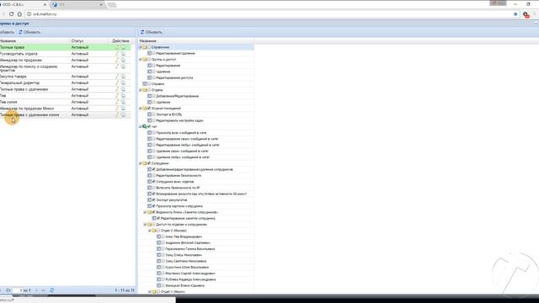The height and width of the screenshot is (303, 539).
Task: Edit the Менеджер по продажам group via pencil
Action: pos(117,60)
